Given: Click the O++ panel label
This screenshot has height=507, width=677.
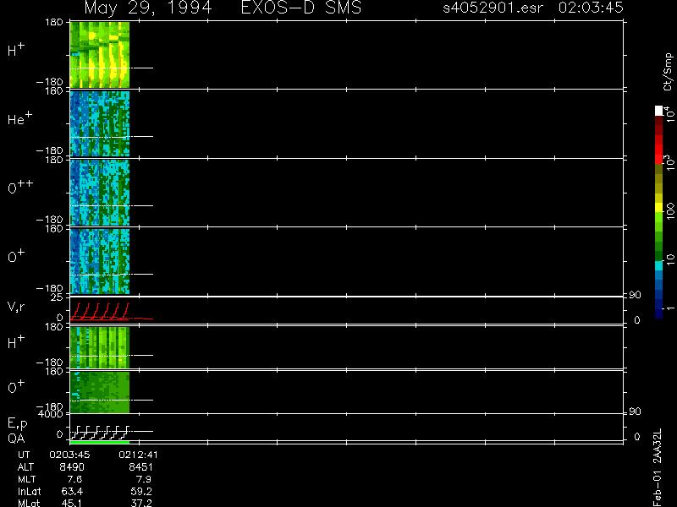Looking at the screenshot, I should pos(20,187).
